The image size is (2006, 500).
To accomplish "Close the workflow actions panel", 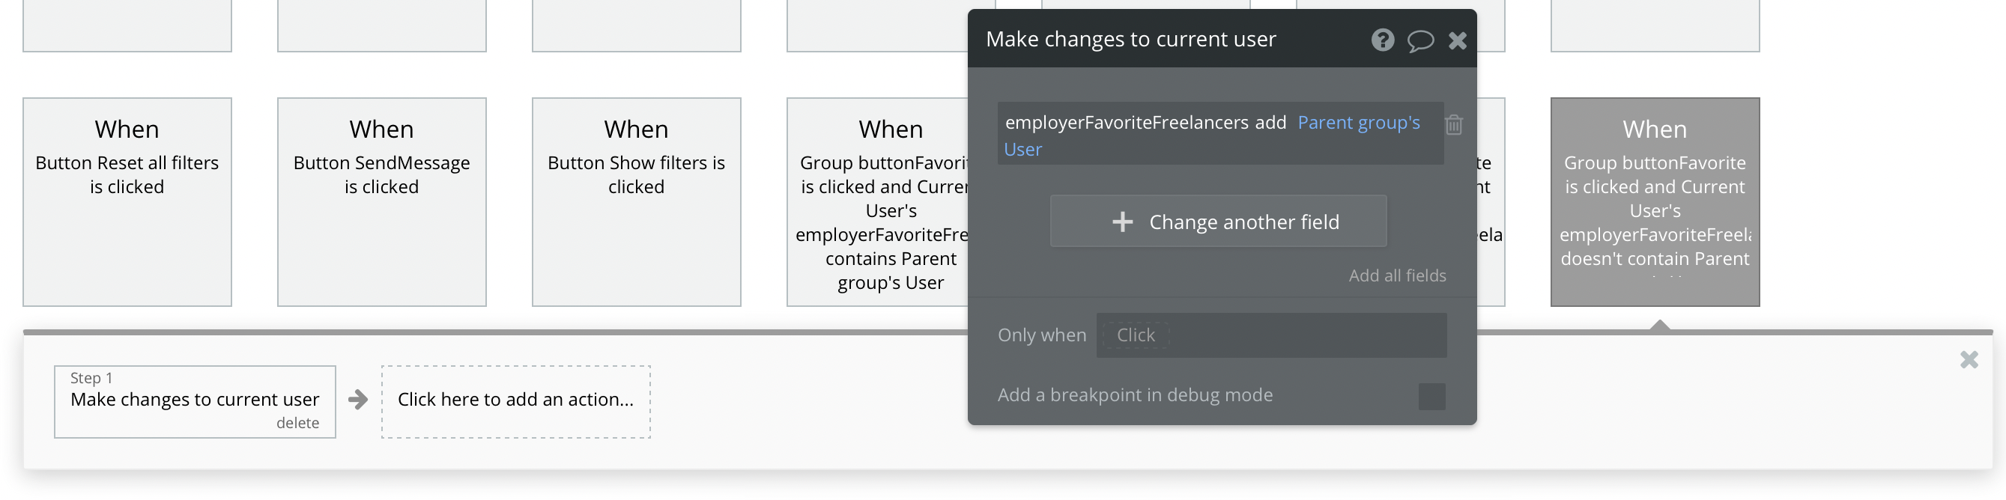I will (1969, 359).
